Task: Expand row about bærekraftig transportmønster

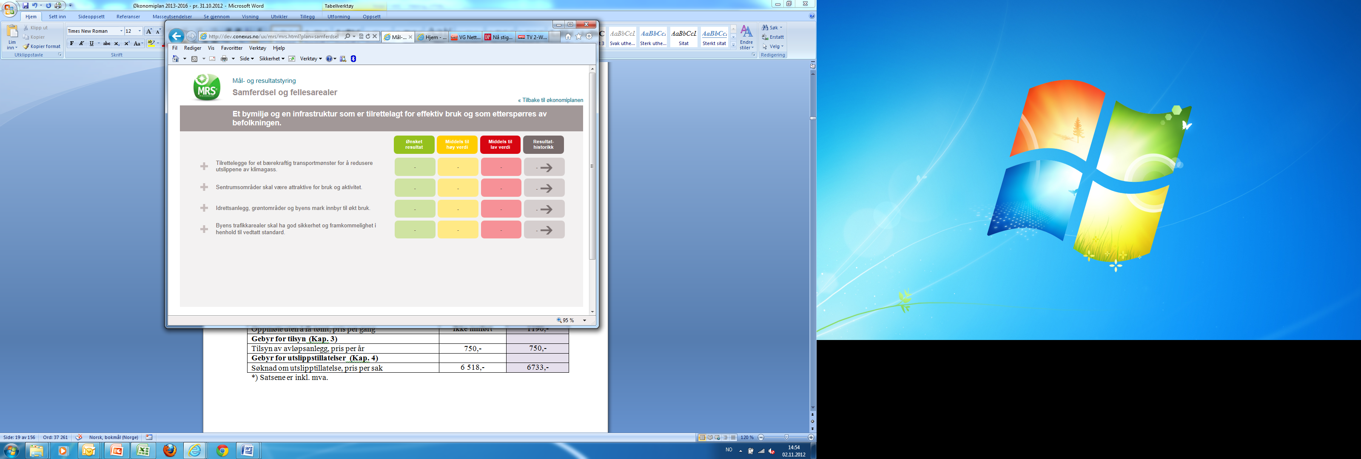Action: point(204,166)
